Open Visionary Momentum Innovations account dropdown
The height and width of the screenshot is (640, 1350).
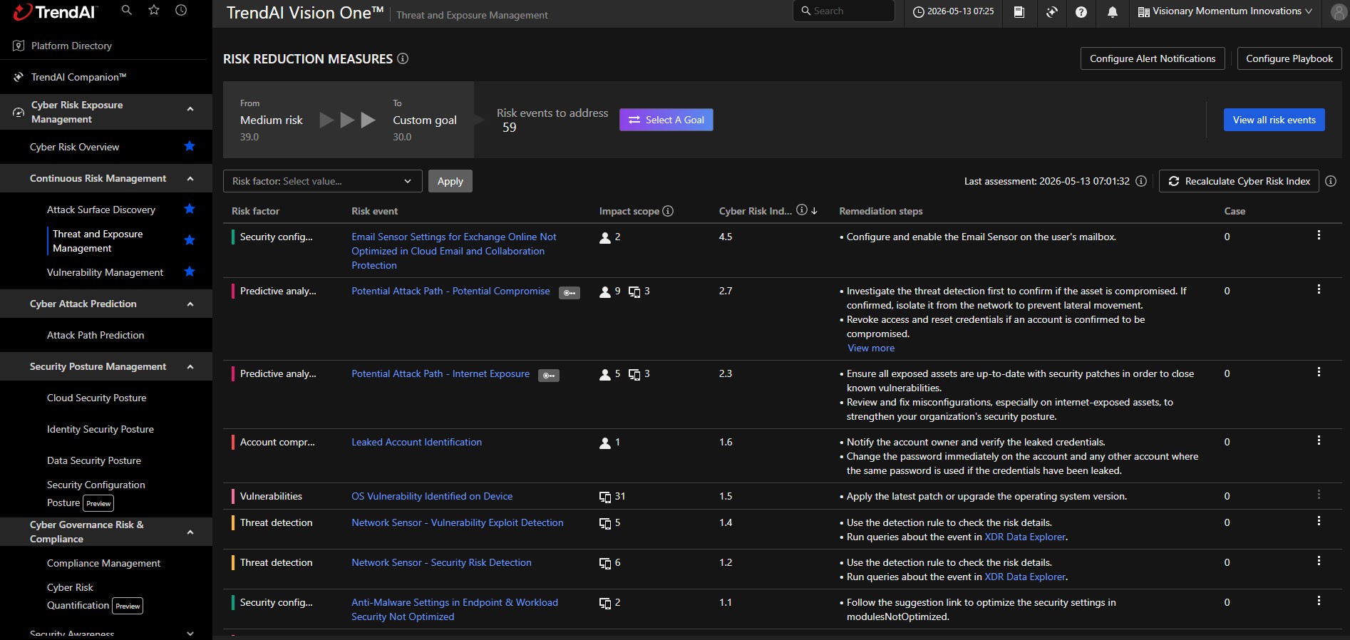pos(1225,11)
